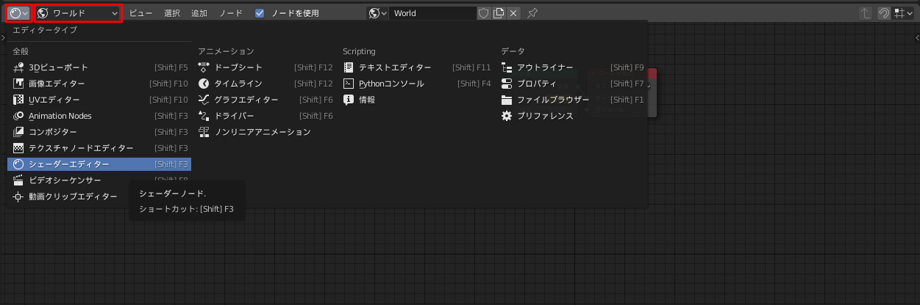
Task: Open the ノード menu
Action: coord(231,13)
